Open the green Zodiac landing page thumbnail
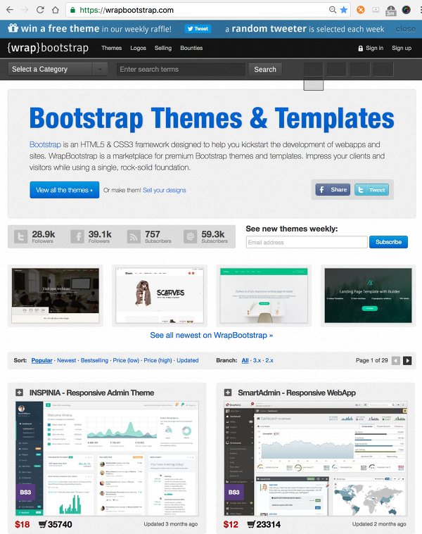The width and height of the screenshot is (422, 534). [264, 295]
